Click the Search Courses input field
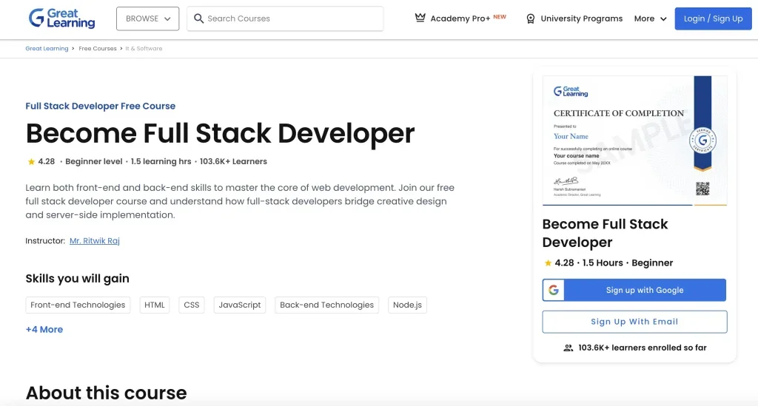This screenshot has width=758, height=406. pyautogui.click(x=285, y=18)
